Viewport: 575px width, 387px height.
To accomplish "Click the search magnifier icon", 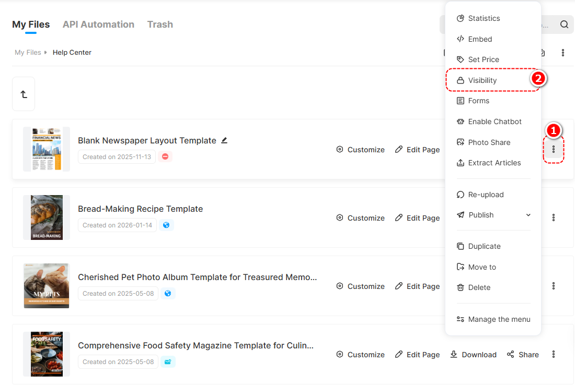I will coord(564,25).
